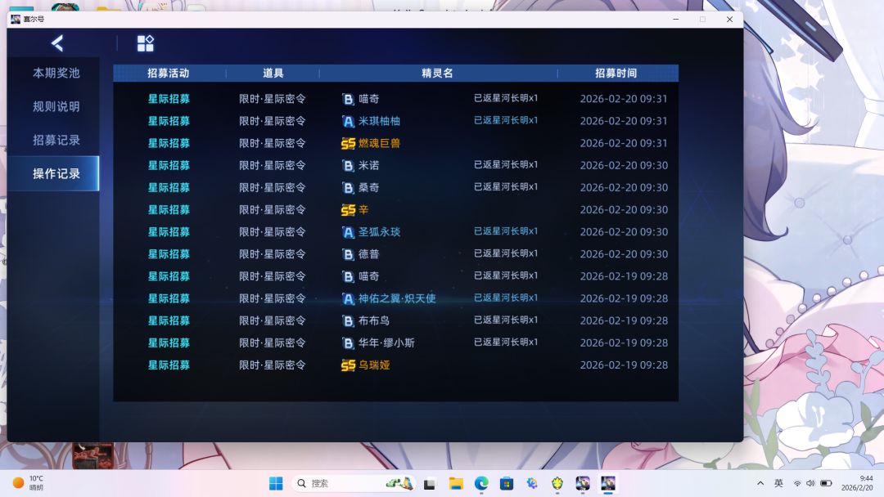
Task: Select the 操作记录 tab
Action: click(53, 173)
